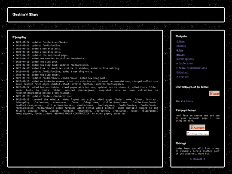This screenshot has height=174, width=232.
Task: Click the rotating fun button image
Action: (214, 93)
